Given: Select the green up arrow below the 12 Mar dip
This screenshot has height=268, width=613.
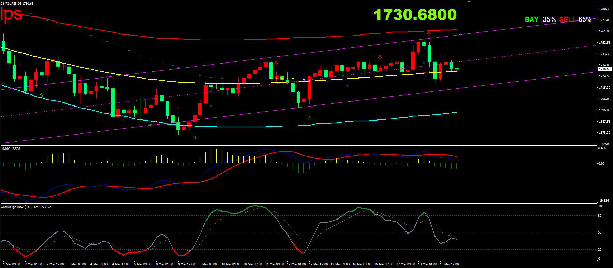Looking at the screenshot, I should (309, 118).
